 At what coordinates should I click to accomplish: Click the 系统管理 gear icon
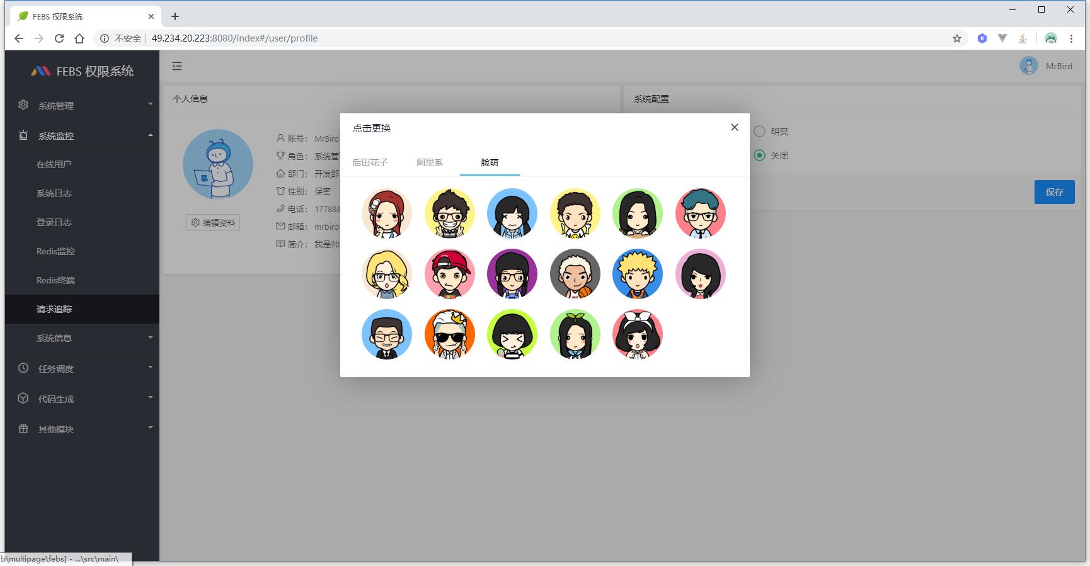(x=23, y=105)
